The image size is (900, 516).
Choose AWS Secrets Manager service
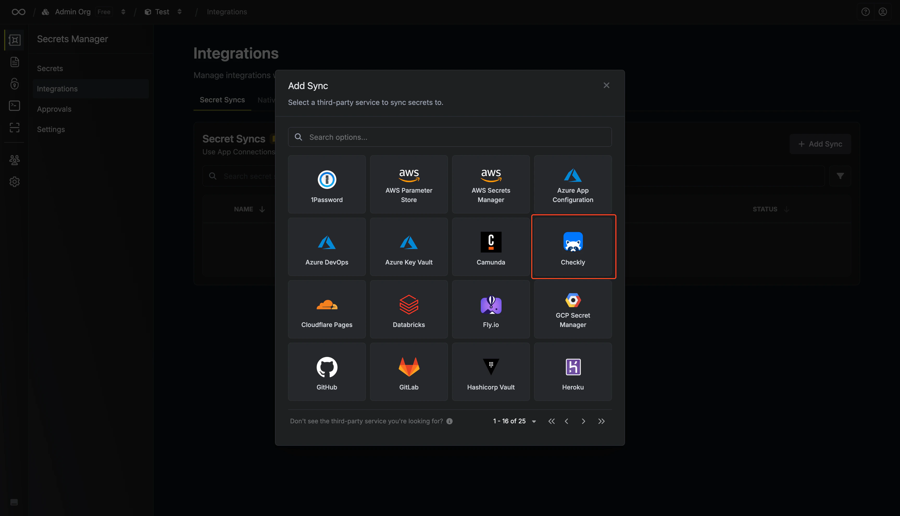pyautogui.click(x=491, y=184)
